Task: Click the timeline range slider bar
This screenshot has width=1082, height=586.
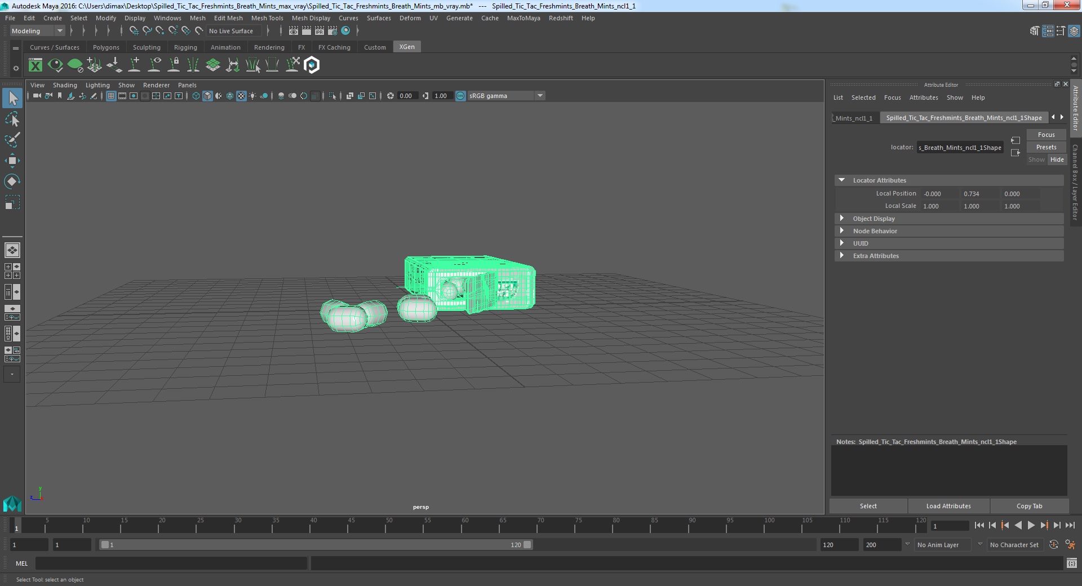Action: (316, 545)
